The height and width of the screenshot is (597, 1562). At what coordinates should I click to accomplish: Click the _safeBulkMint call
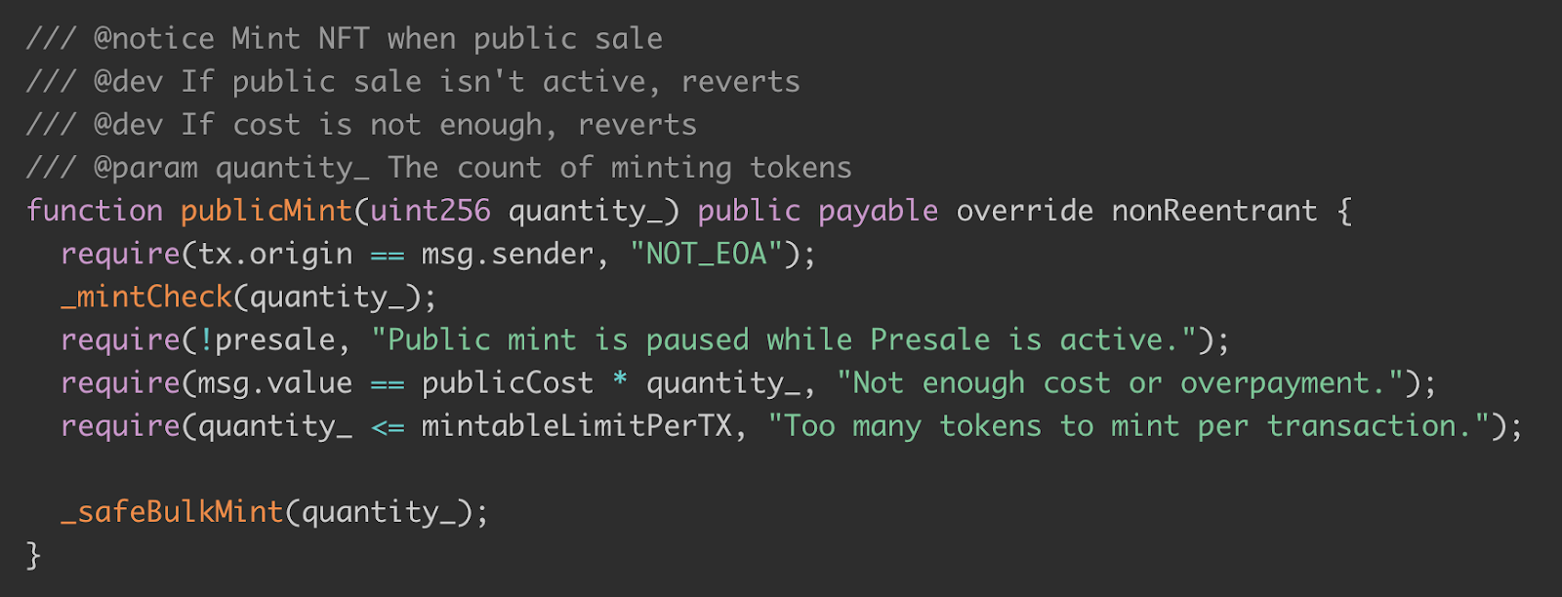pos(172,511)
